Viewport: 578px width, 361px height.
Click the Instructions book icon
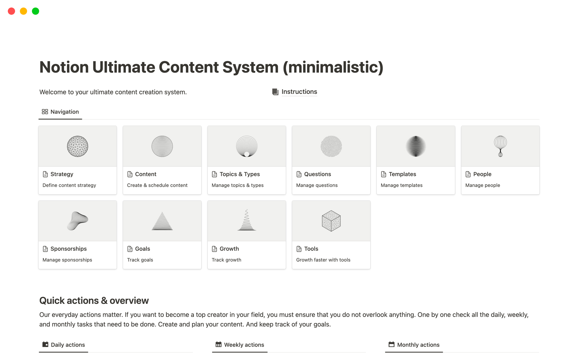(275, 92)
